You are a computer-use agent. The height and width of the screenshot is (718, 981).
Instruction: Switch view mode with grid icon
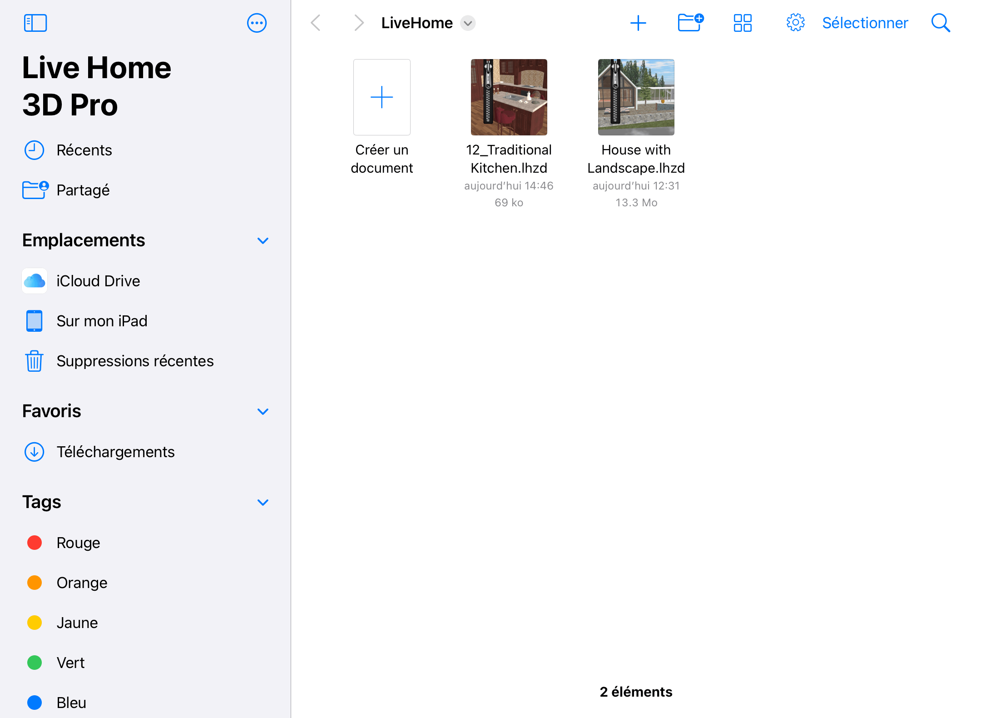(x=743, y=23)
